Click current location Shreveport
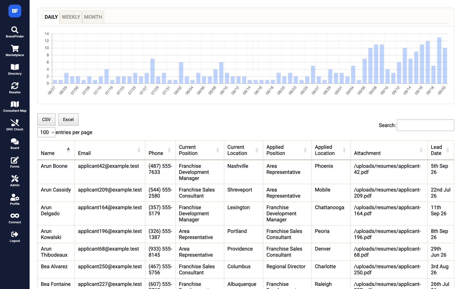Viewport: 462px width, 289px height. click(240, 190)
